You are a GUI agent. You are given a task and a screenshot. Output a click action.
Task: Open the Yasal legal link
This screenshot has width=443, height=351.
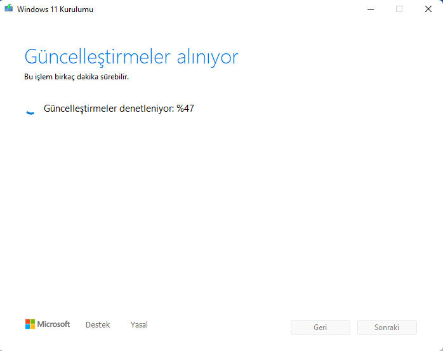pos(139,325)
